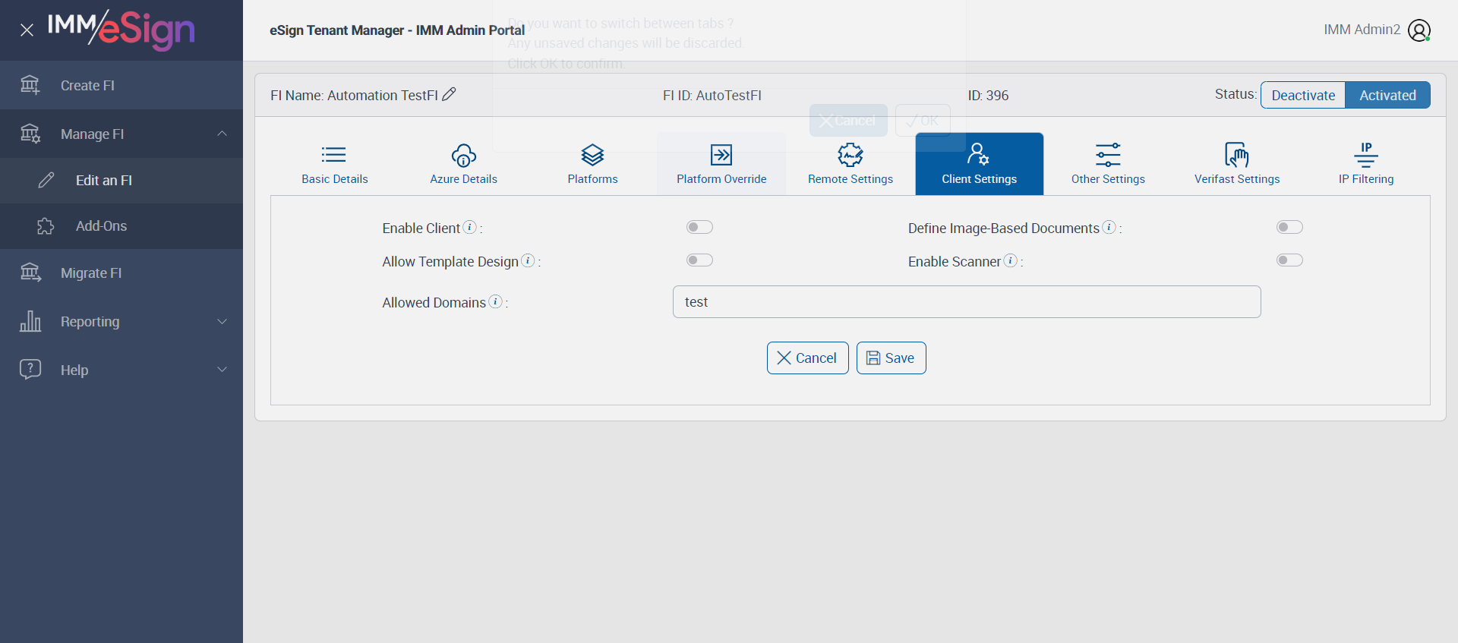Expand the Help menu chevron
The width and height of the screenshot is (1458, 643).
coord(222,370)
